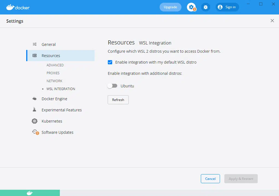Click the Software Updates clock icon

point(35,132)
